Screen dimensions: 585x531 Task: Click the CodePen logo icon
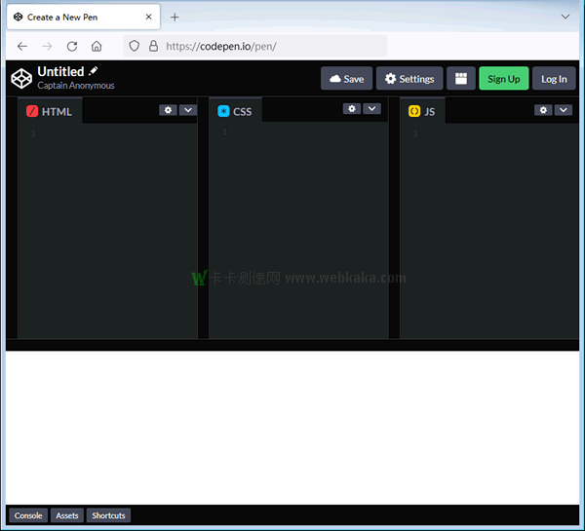click(21, 78)
